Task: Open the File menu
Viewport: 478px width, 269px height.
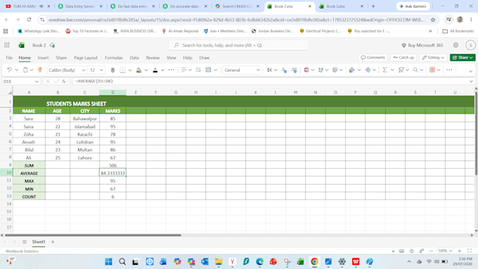Action: pyautogui.click(x=9, y=58)
